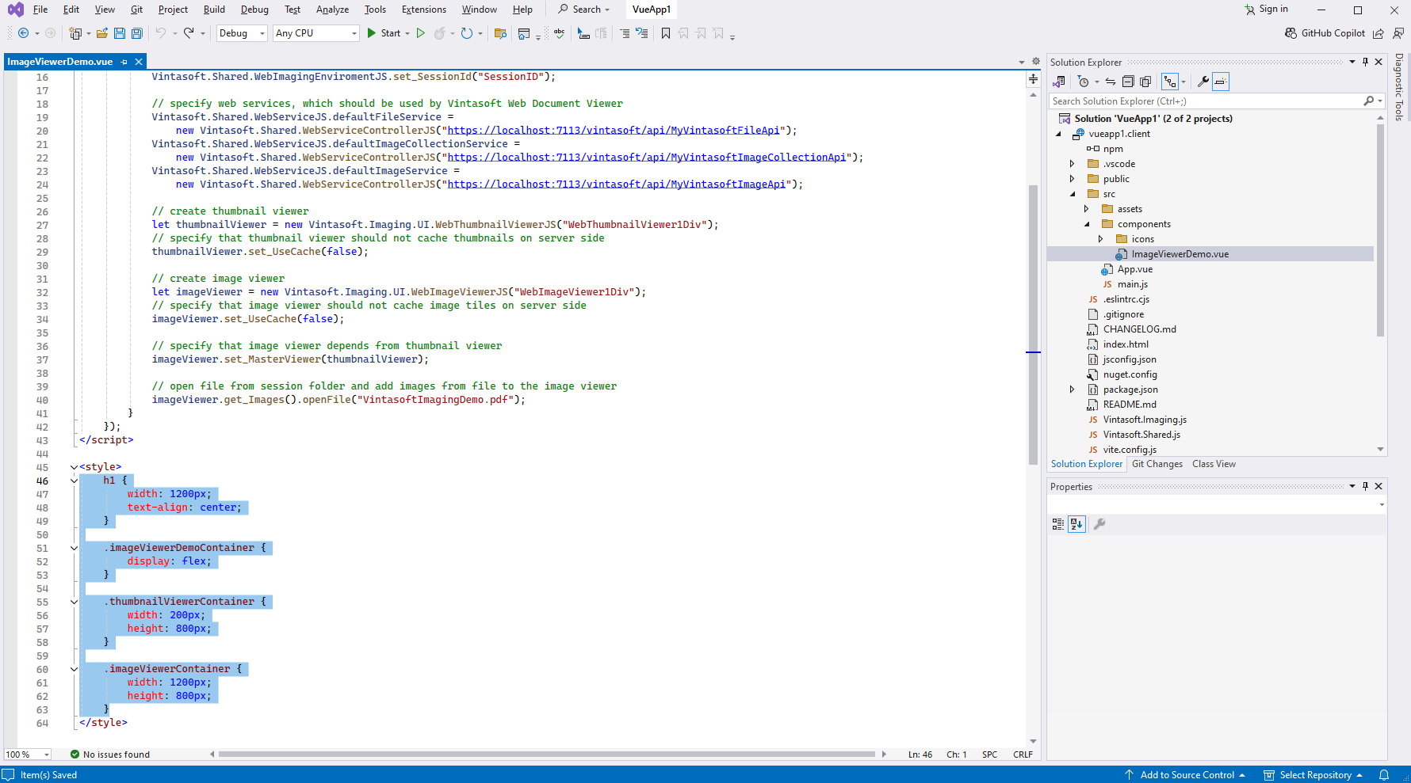Collapse All in Solution Explorer
Image resolution: width=1411 pixels, height=783 pixels.
[x=1128, y=82]
